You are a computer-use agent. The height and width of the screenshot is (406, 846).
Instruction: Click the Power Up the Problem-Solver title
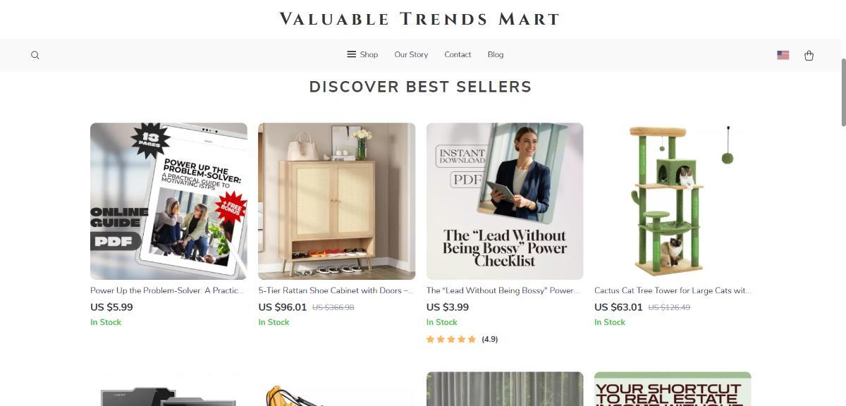pos(167,290)
